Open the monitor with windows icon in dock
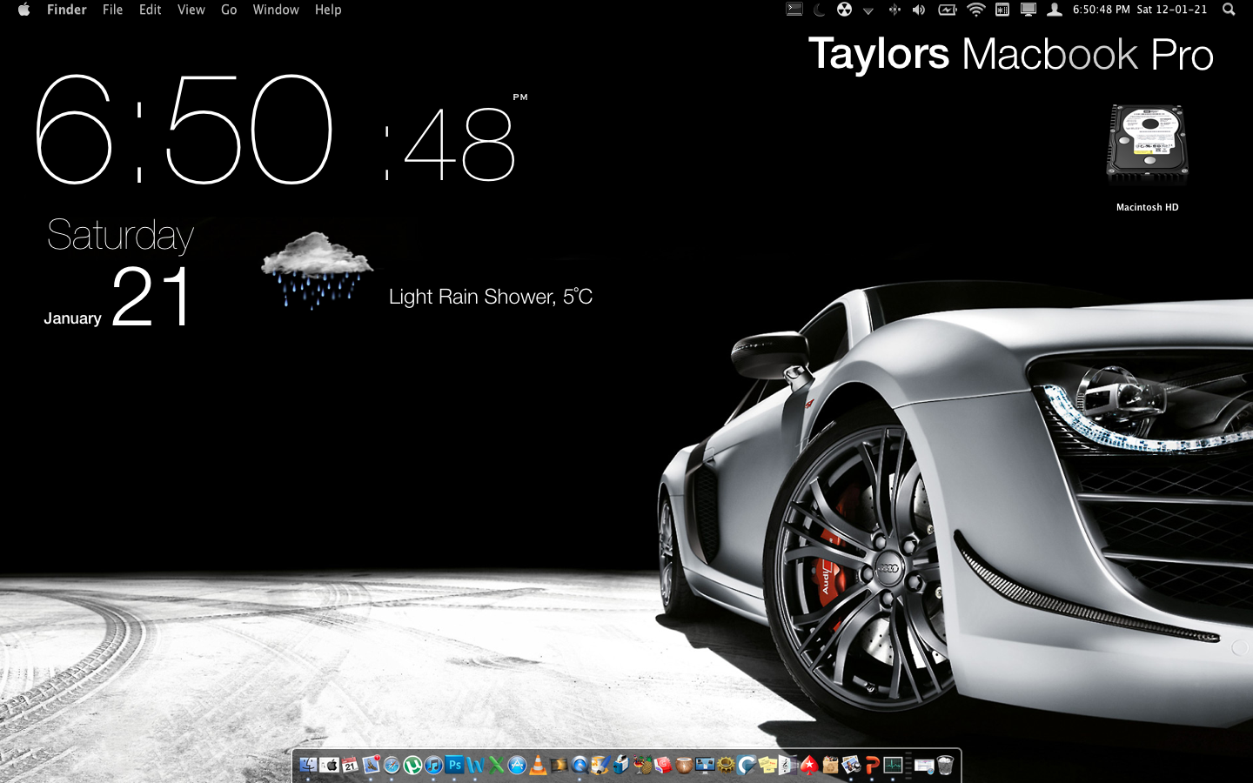 tap(705, 765)
